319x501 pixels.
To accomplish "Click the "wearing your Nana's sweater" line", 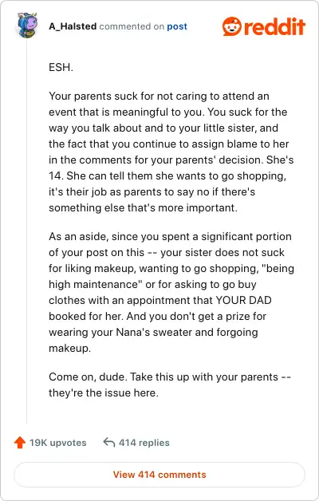I will [x=153, y=333].
